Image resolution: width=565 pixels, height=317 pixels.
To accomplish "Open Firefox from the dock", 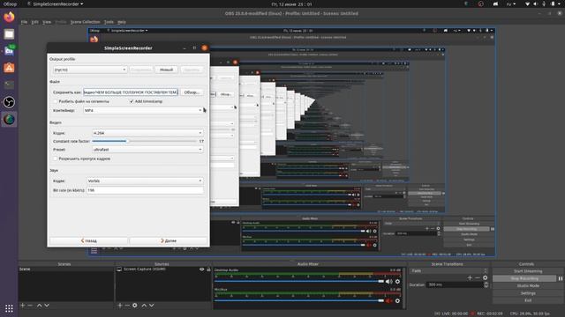I will click(9, 17).
